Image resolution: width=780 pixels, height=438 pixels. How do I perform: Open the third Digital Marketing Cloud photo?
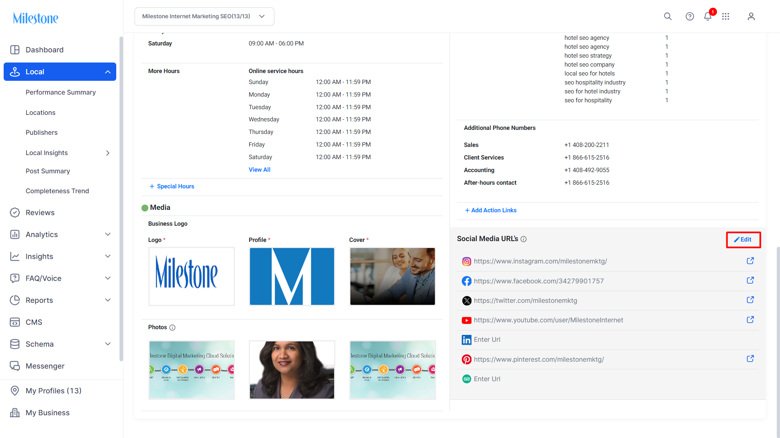click(x=392, y=370)
